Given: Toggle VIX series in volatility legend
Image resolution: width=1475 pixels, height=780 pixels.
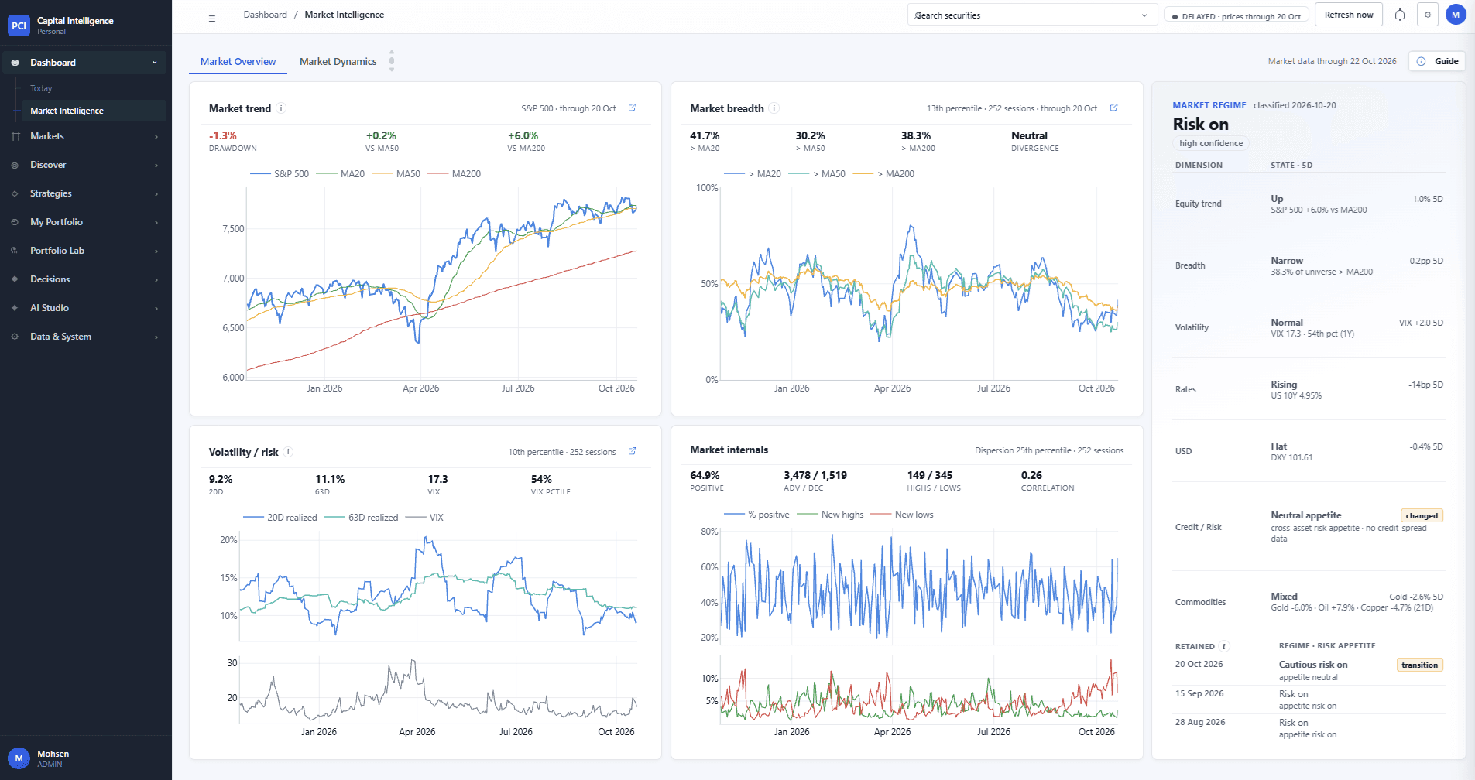Looking at the screenshot, I should (424, 518).
